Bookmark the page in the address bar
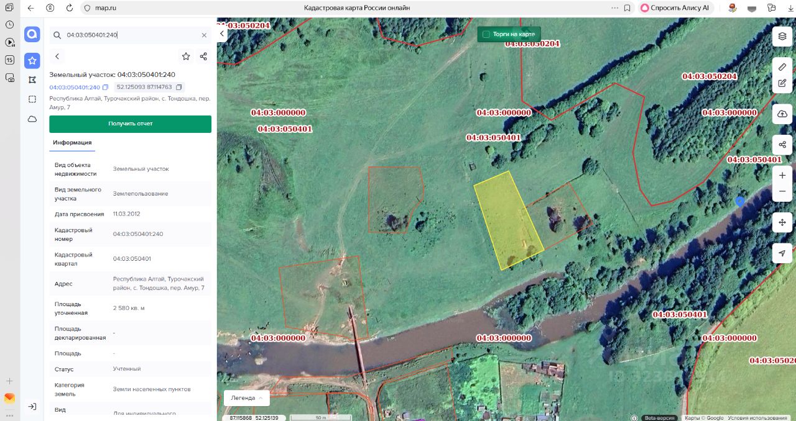 pyautogui.click(x=627, y=8)
